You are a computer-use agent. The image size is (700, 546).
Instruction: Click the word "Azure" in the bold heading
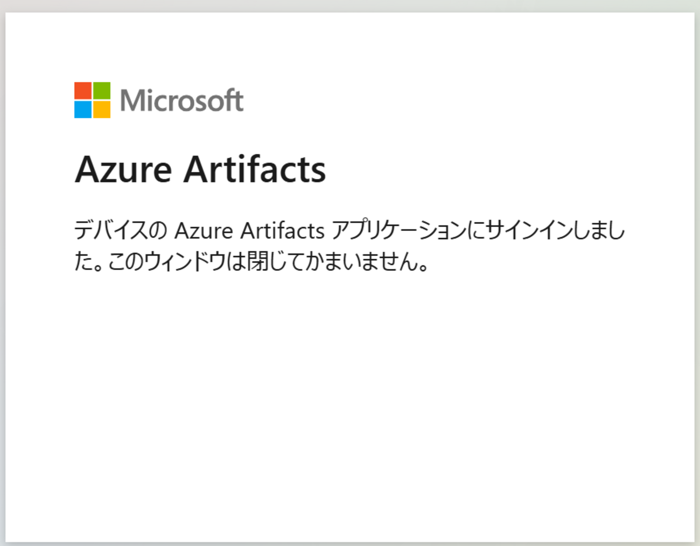[123, 169]
